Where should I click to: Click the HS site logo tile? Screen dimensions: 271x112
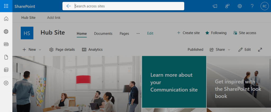(27, 33)
